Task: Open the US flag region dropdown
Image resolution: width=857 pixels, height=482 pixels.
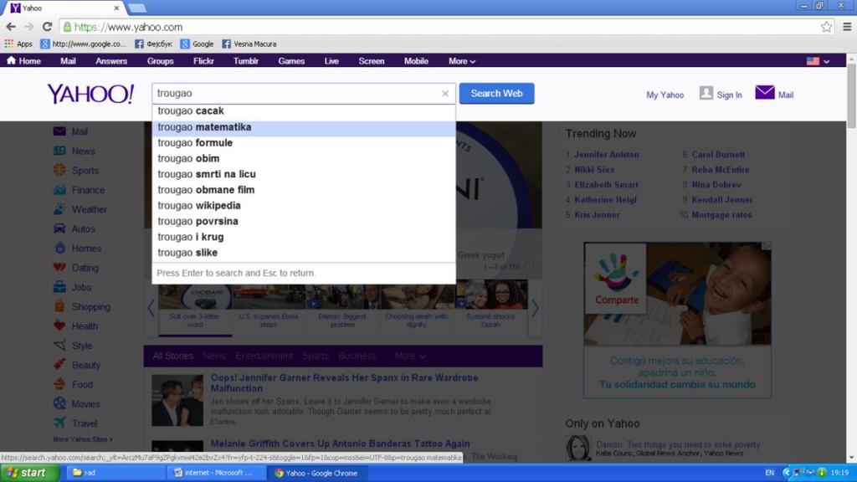Action: point(819,61)
